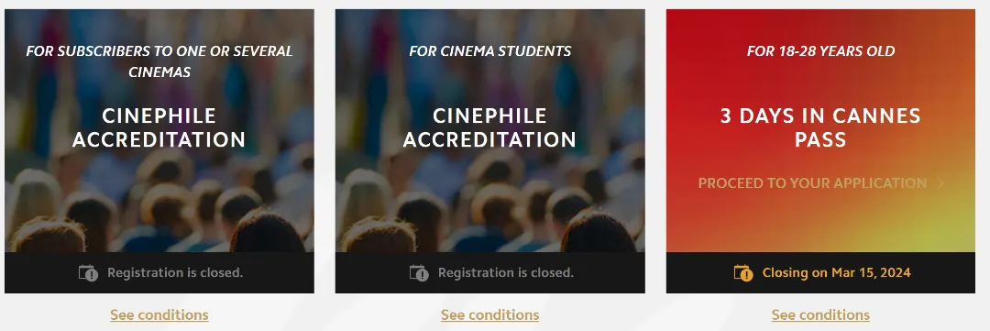Click 'For subscribers to one or several cinemas' text

pyautogui.click(x=159, y=61)
